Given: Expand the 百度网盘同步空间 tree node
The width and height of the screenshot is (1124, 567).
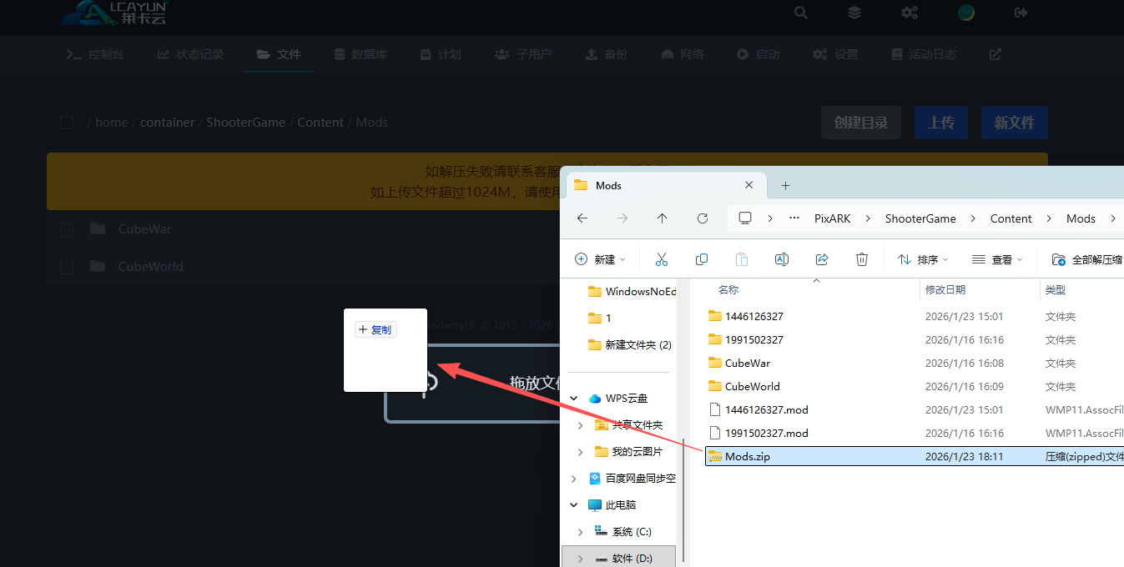Looking at the screenshot, I should tap(573, 479).
